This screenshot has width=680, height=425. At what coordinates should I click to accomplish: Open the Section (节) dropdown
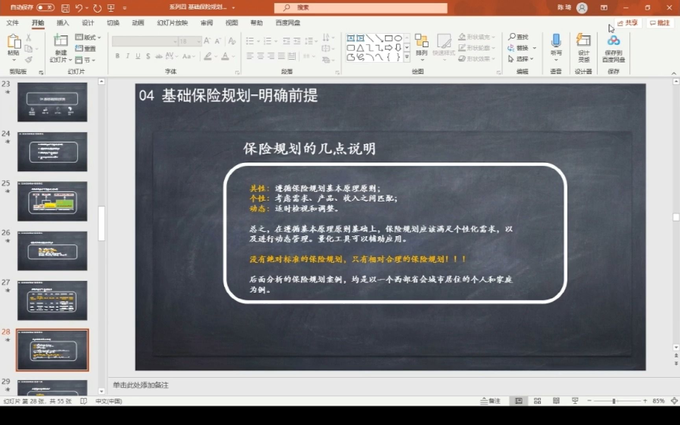(85, 60)
